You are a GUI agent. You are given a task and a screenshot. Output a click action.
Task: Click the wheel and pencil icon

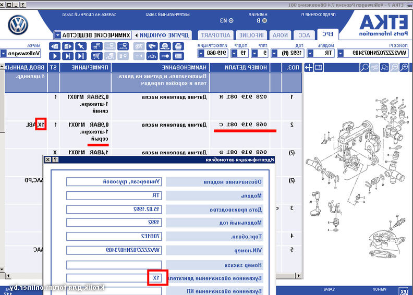pos(165,46)
